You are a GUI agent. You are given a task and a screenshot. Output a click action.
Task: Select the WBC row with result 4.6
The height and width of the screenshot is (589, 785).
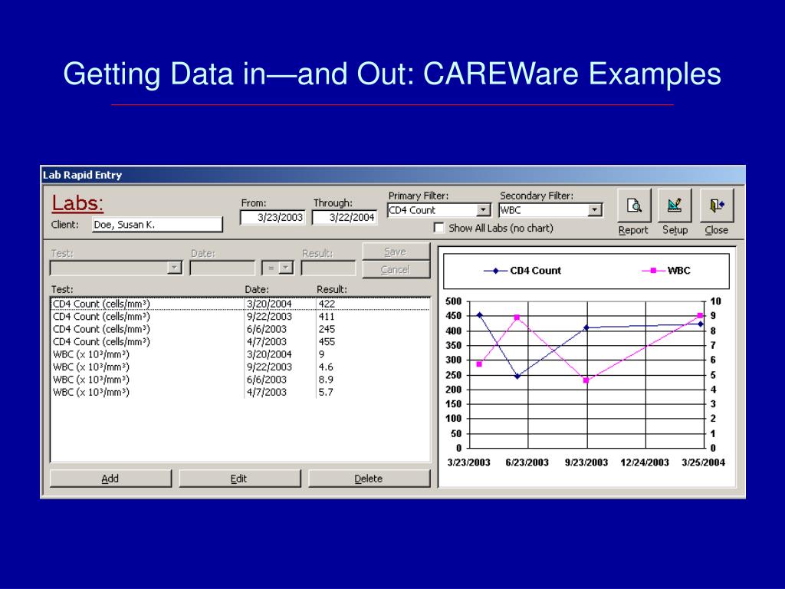coord(230,367)
